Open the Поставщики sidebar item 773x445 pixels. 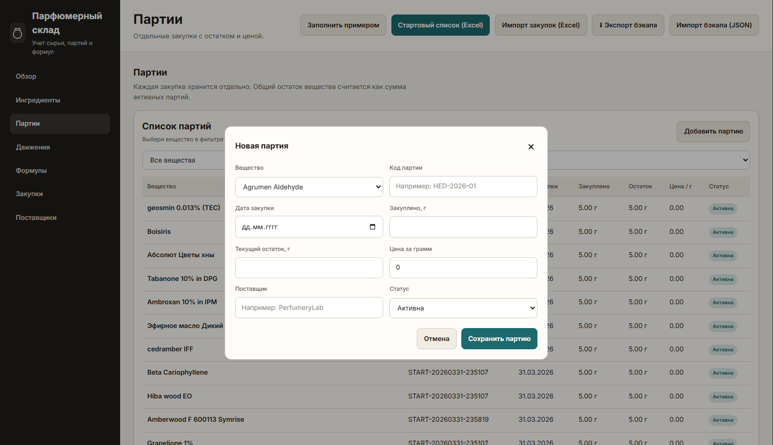(x=36, y=218)
